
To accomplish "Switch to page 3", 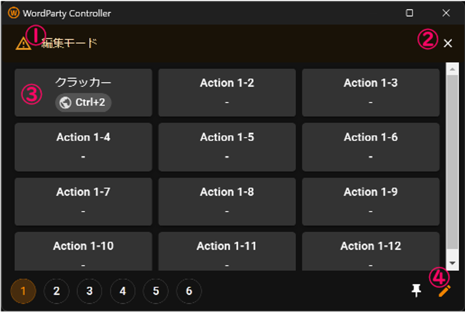I will [x=89, y=291].
